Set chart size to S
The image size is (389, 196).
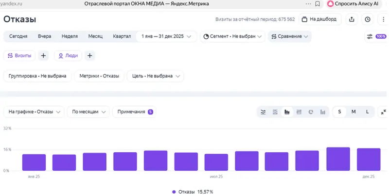point(339,112)
